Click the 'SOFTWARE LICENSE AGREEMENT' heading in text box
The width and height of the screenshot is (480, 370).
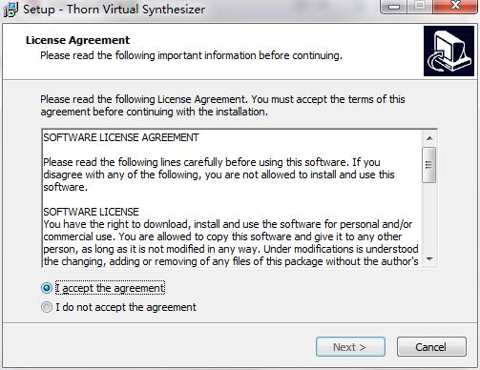click(x=121, y=137)
